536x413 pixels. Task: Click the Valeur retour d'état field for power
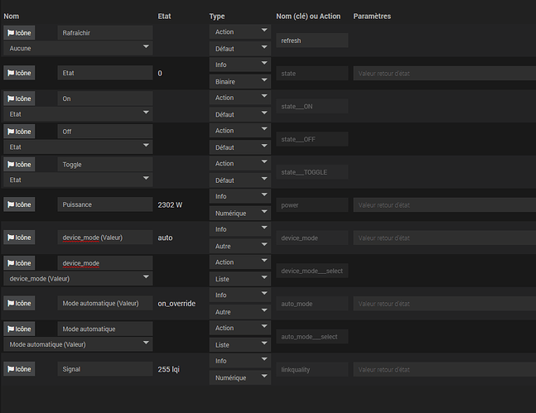click(x=442, y=205)
